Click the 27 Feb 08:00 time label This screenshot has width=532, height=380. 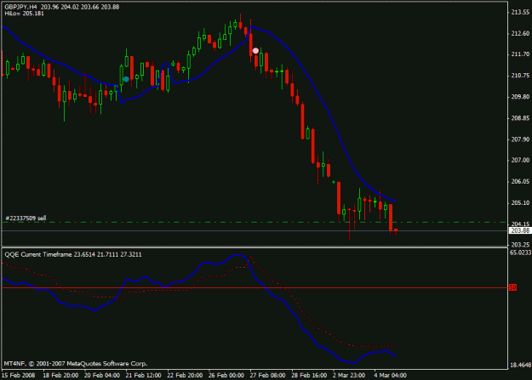click(267, 375)
